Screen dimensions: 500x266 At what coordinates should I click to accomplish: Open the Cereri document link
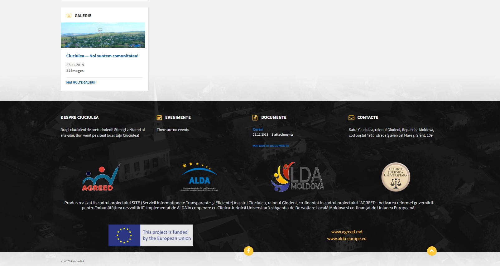click(258, 129)
